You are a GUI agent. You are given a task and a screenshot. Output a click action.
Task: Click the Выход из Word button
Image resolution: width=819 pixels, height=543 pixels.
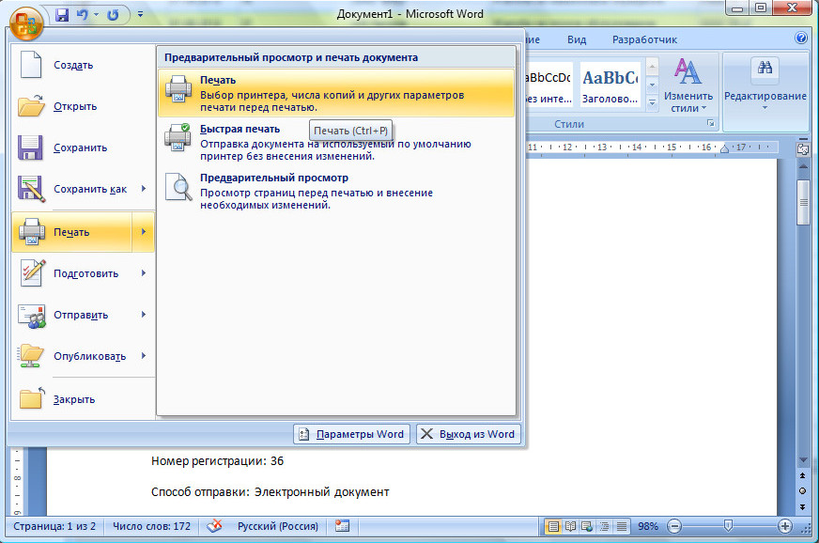click(x=469, y=434)
